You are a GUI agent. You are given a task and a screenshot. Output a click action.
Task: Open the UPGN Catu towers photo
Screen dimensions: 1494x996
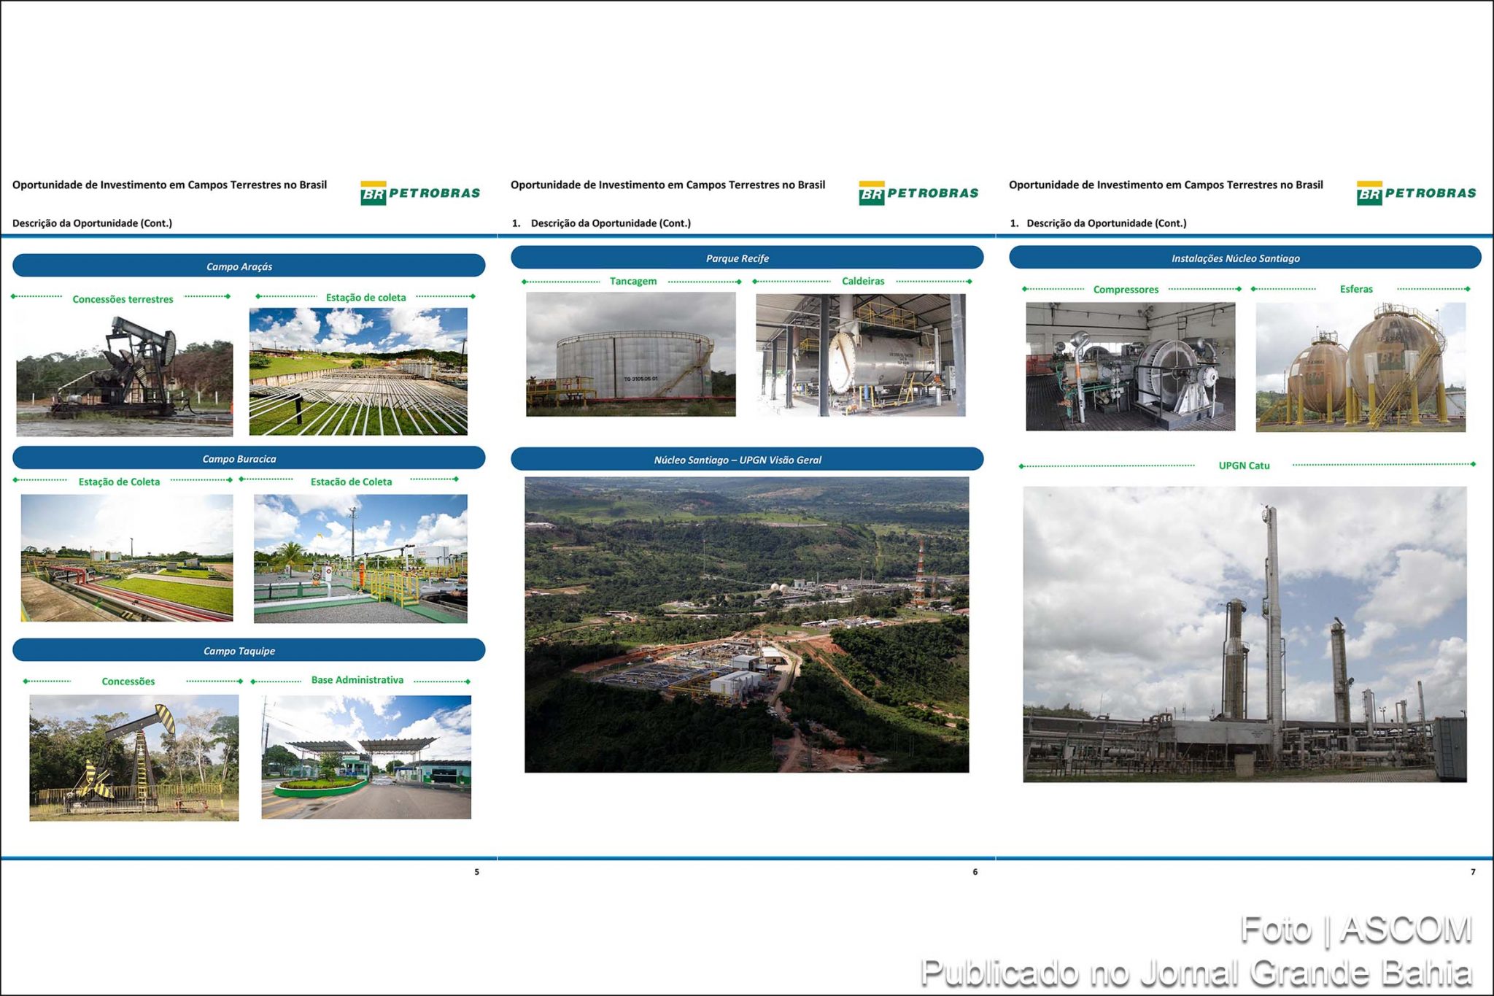click(1245, 635)
